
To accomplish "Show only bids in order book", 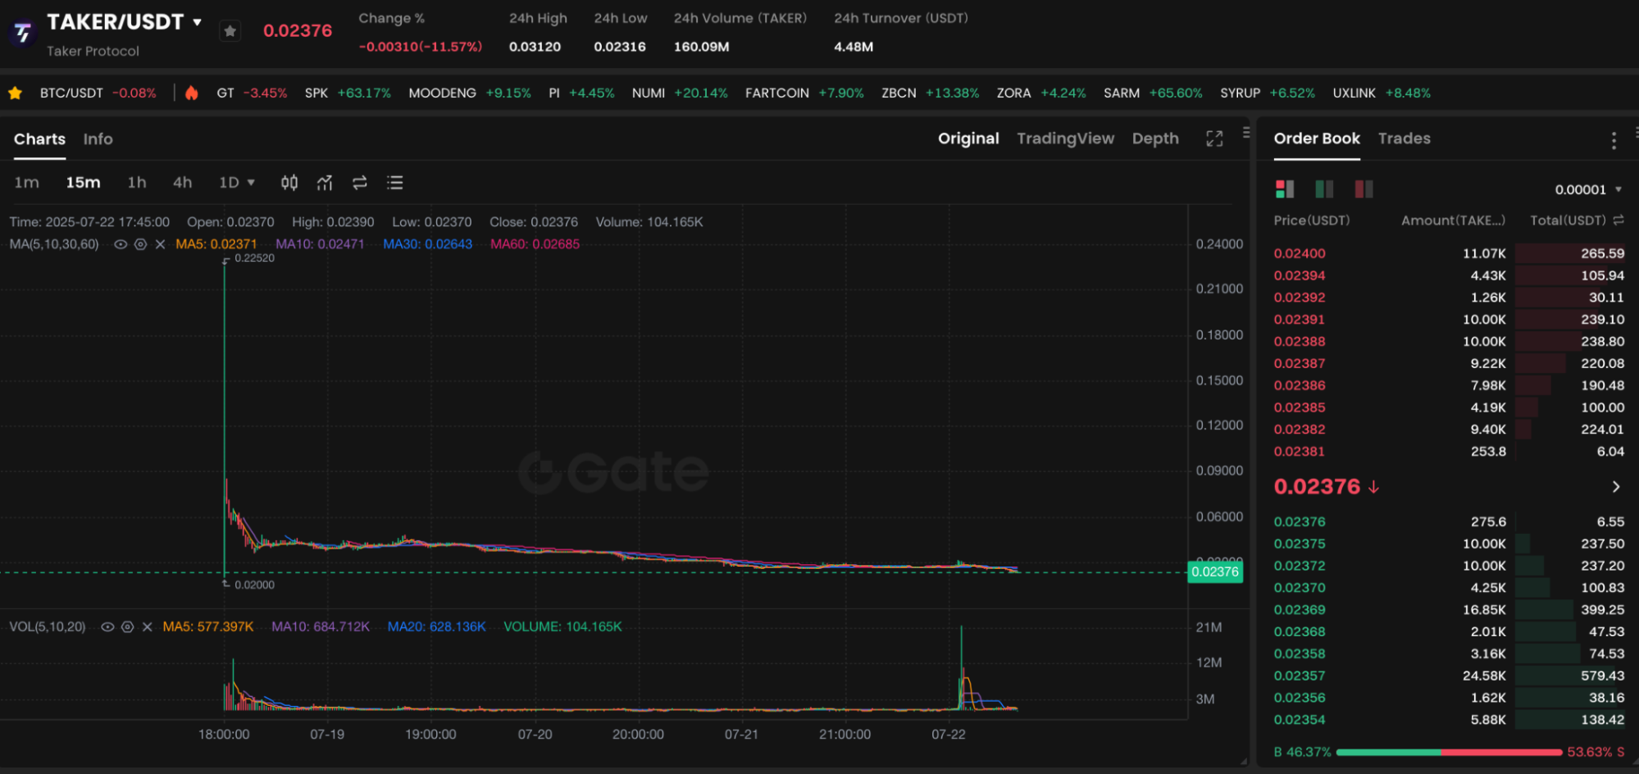I will click(x=1324, y=189).
